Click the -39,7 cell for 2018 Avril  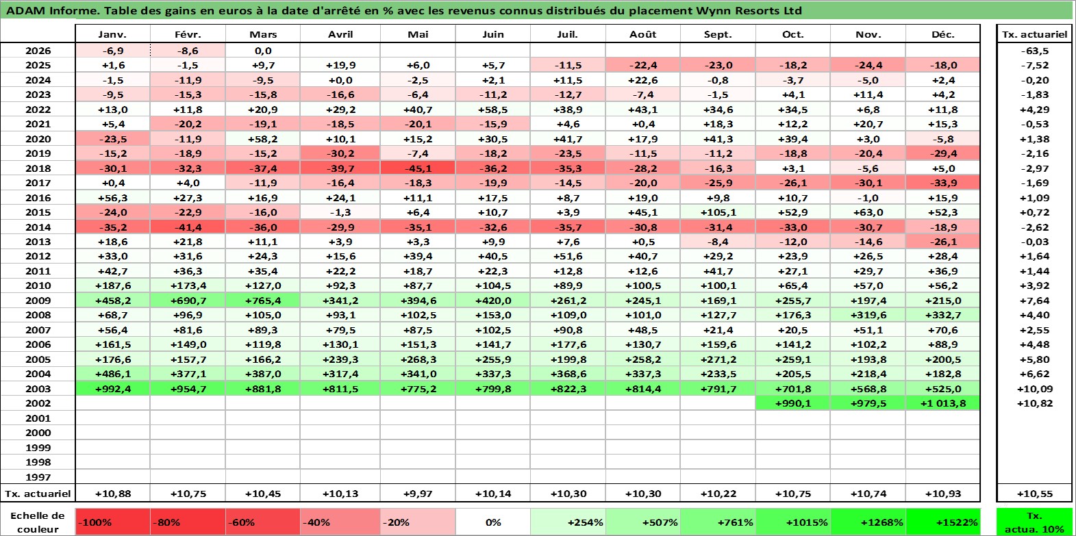click(340, 168)
